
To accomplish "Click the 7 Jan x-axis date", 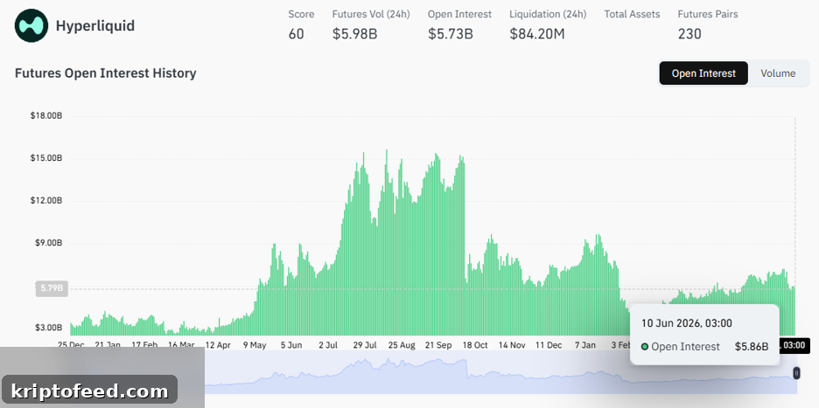I will 585,345.
